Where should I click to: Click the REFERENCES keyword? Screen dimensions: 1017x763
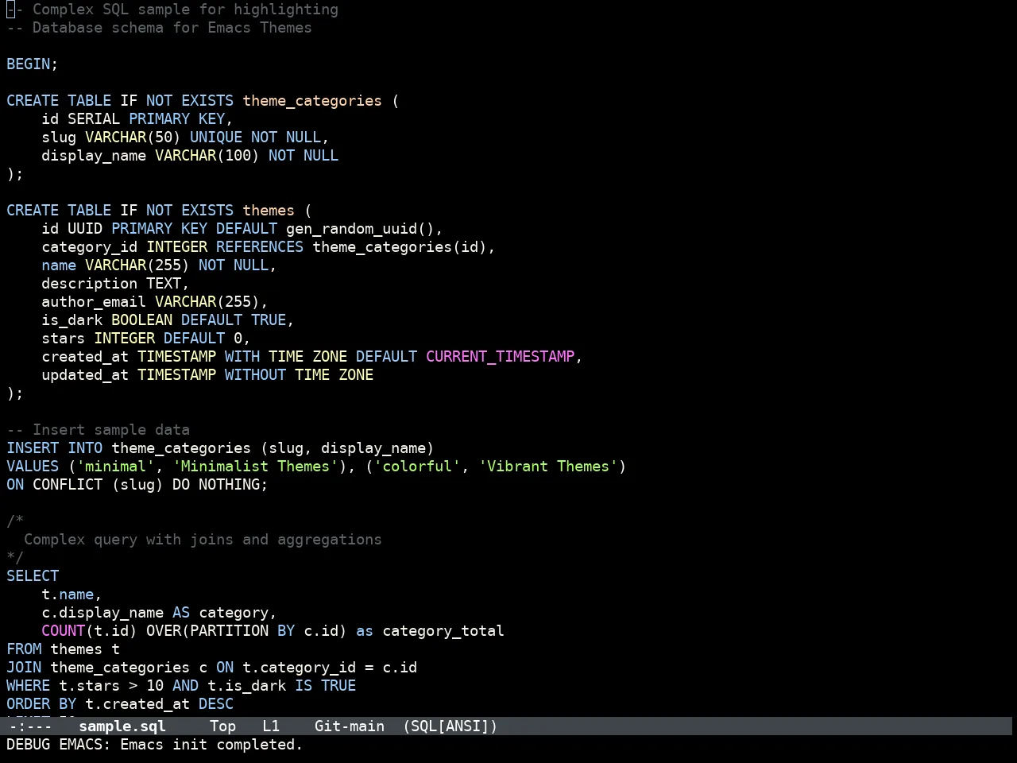(260, 247)
